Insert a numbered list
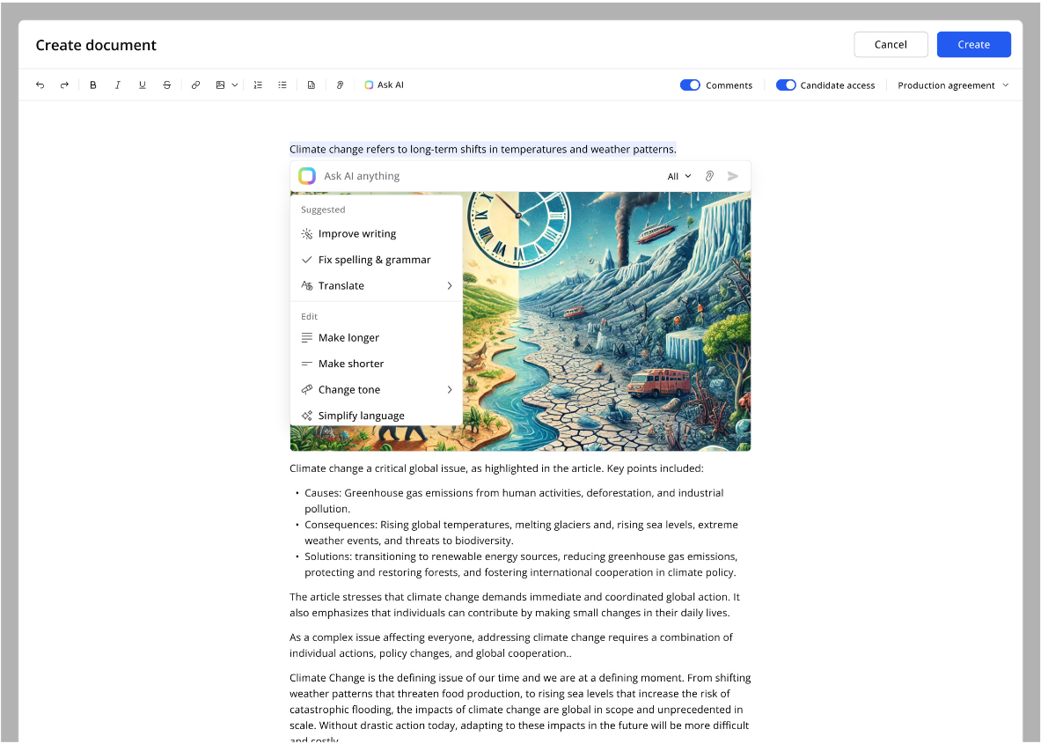Viewport: 1041px width, 744px height. point(258,85)
